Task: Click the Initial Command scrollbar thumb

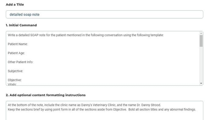Action: tap(201, 41)
